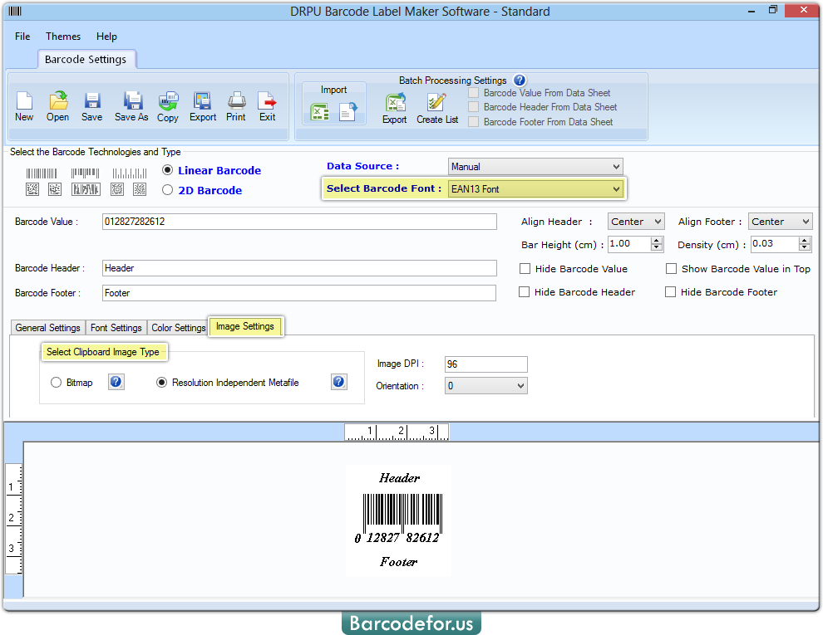Screen dimensions: 823x635
Task: Expand Select Barcode Font dropdown
Action: (x=535, y=189)
